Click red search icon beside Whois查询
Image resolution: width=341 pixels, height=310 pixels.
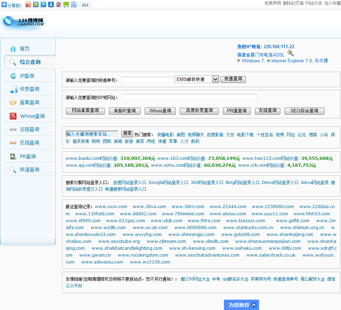pyautogui.click(x=13, y=116)
